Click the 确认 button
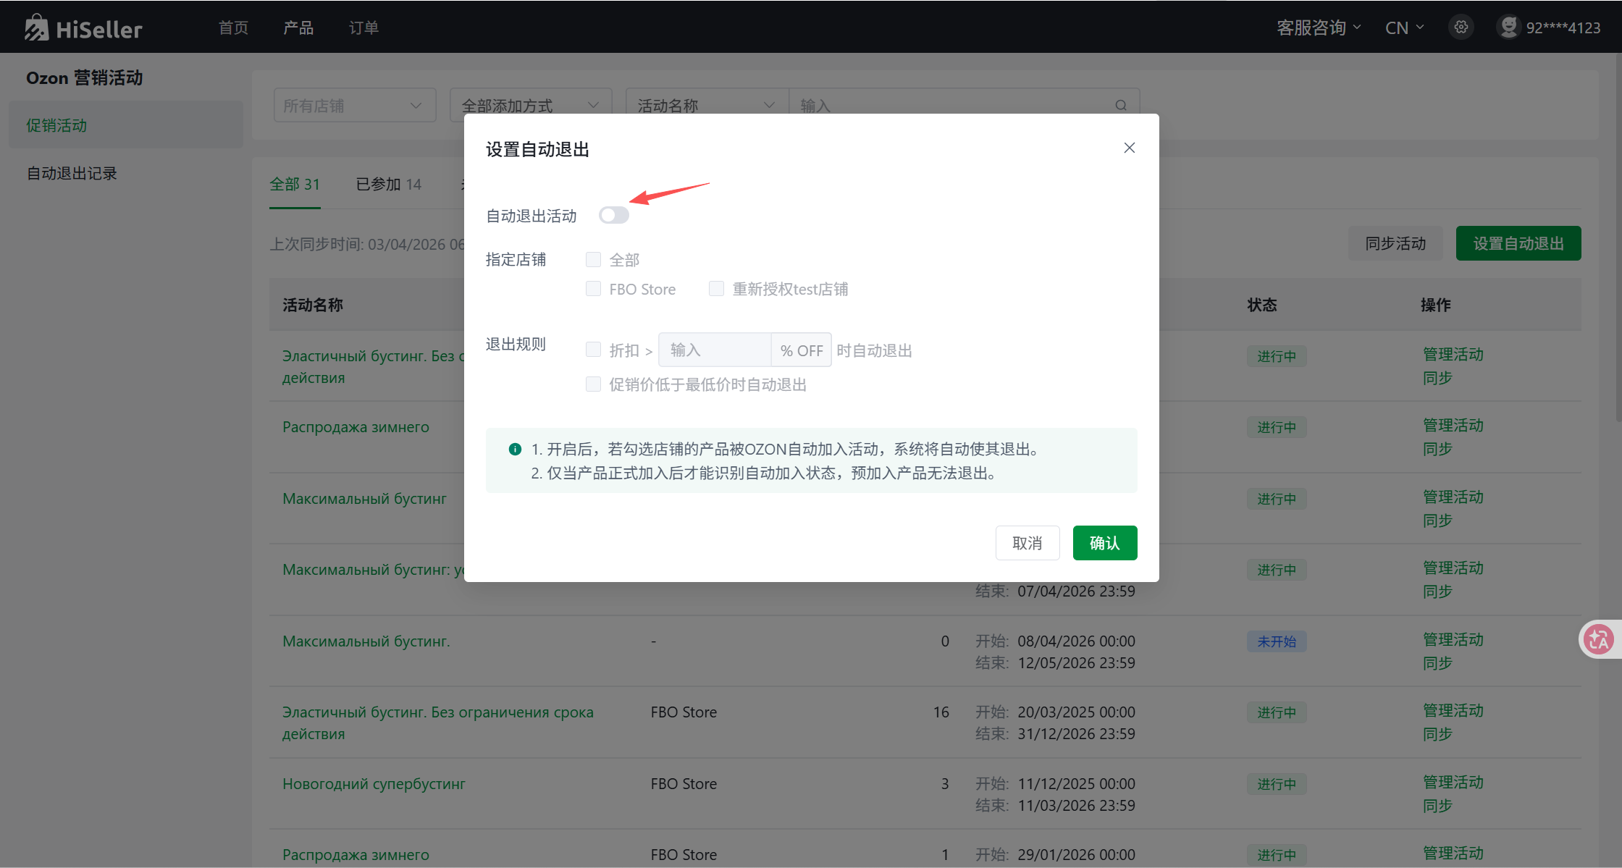Image resolution: width=1622 pixels, height=868 pixels. click(x=1104, y=543)
